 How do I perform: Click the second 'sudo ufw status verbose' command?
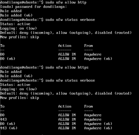tap(70, 80)
